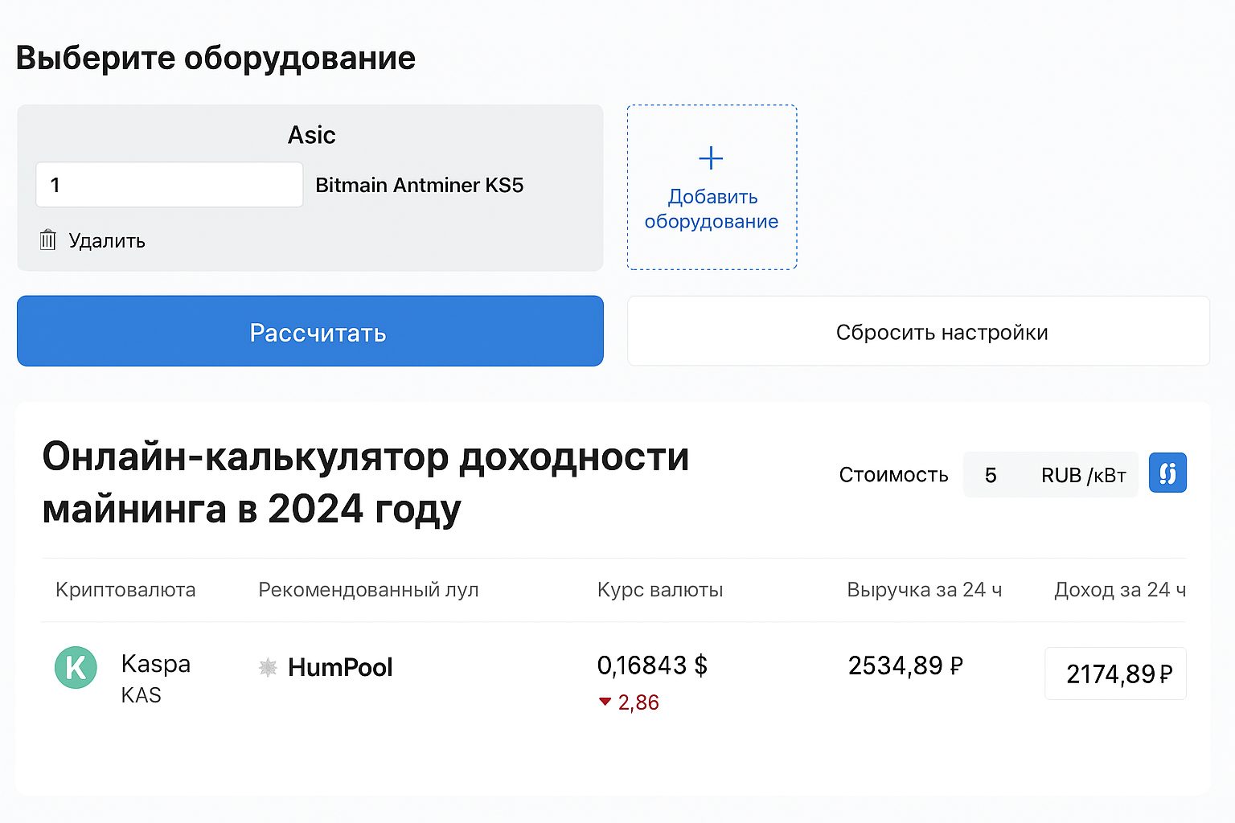Open the HumPool recommended pool link

pyautogui.click(x=340, y=667)
